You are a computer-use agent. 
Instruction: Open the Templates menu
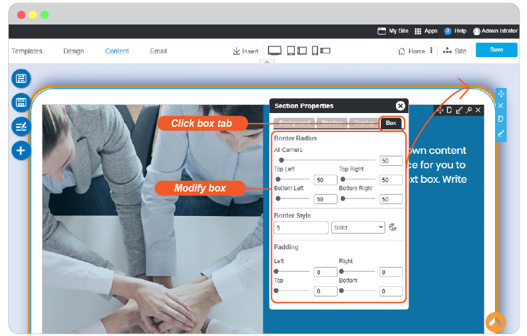[x=27, y=51]
